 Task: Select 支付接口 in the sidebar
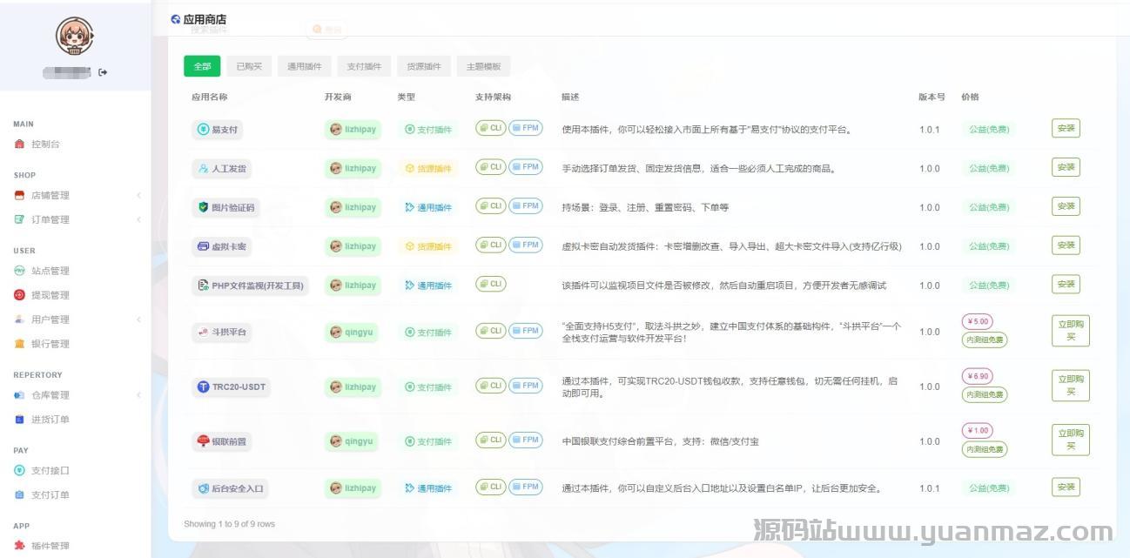[50, 471]
